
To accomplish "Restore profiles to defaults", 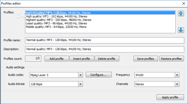I will pyautogui.click(x=172, y=59).
